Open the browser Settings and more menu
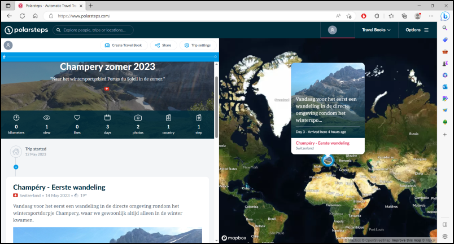Viewport: 454px width, 244px height. pos(431,16)
